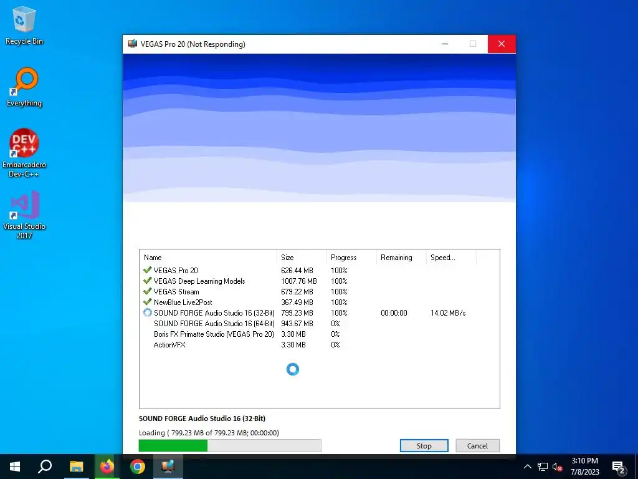Click the 679.22 MB size value
This screenshot has height=479, width=638.
coord(297,292)
